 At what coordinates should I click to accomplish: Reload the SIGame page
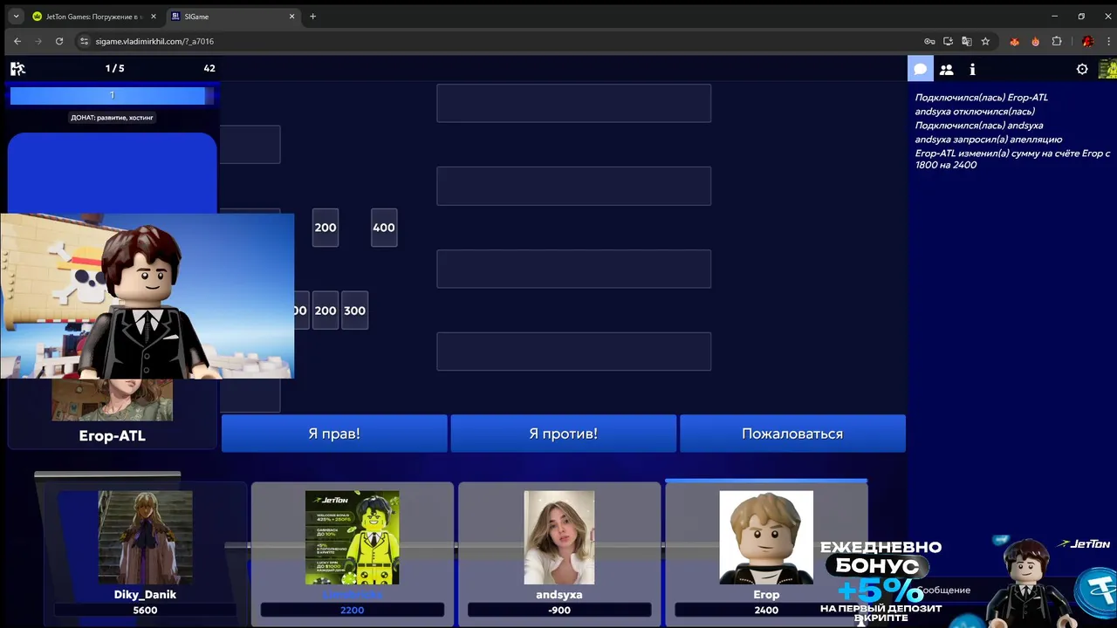coord(59,41)
